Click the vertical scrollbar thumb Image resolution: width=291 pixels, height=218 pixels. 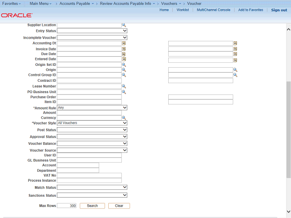point(288,129)
